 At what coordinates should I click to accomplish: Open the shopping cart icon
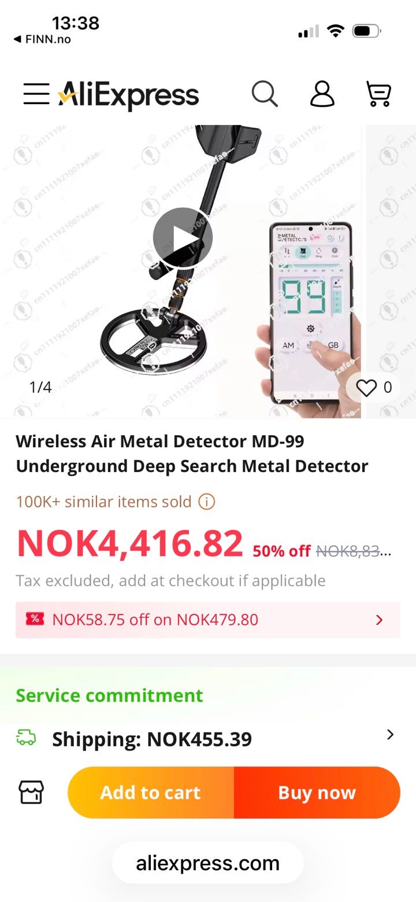click(379, 94)
